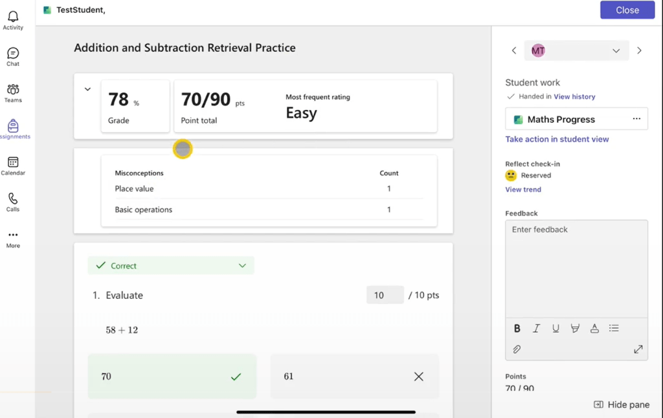The height and width of the screenshot is (418, 663).
Task: Toggle underline formatting in feedback
Action: coord(556,329)
